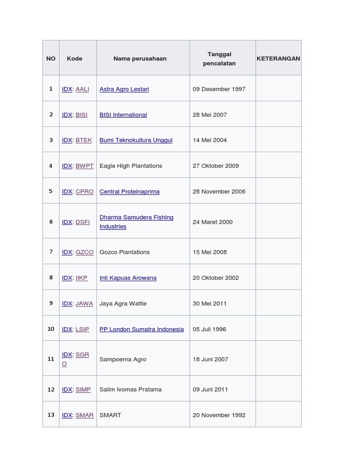This screenshot has width=351, height=469.
Task: Open the AALI stock code link
Action: click(x=82, y=89)
